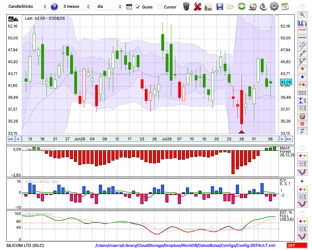Viewport: 312px width, 250px height.
Task: Click the << timeline rewind button
Action: pyautogui.click(x=11, y=139)
